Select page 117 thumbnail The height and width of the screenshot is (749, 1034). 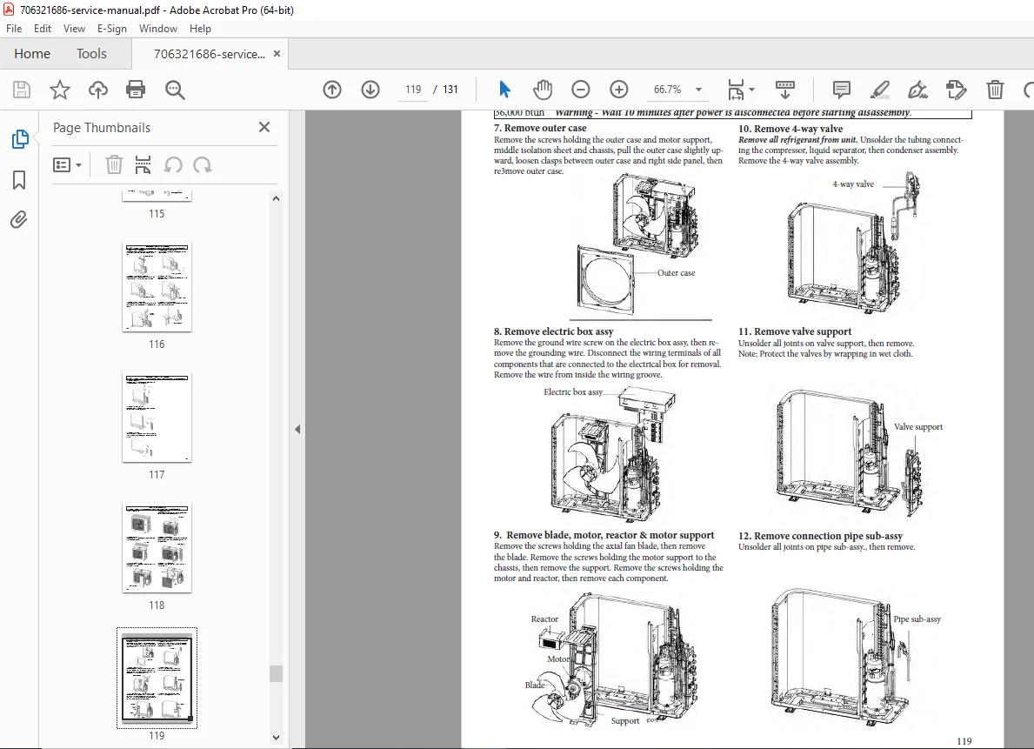pos(157,418)
